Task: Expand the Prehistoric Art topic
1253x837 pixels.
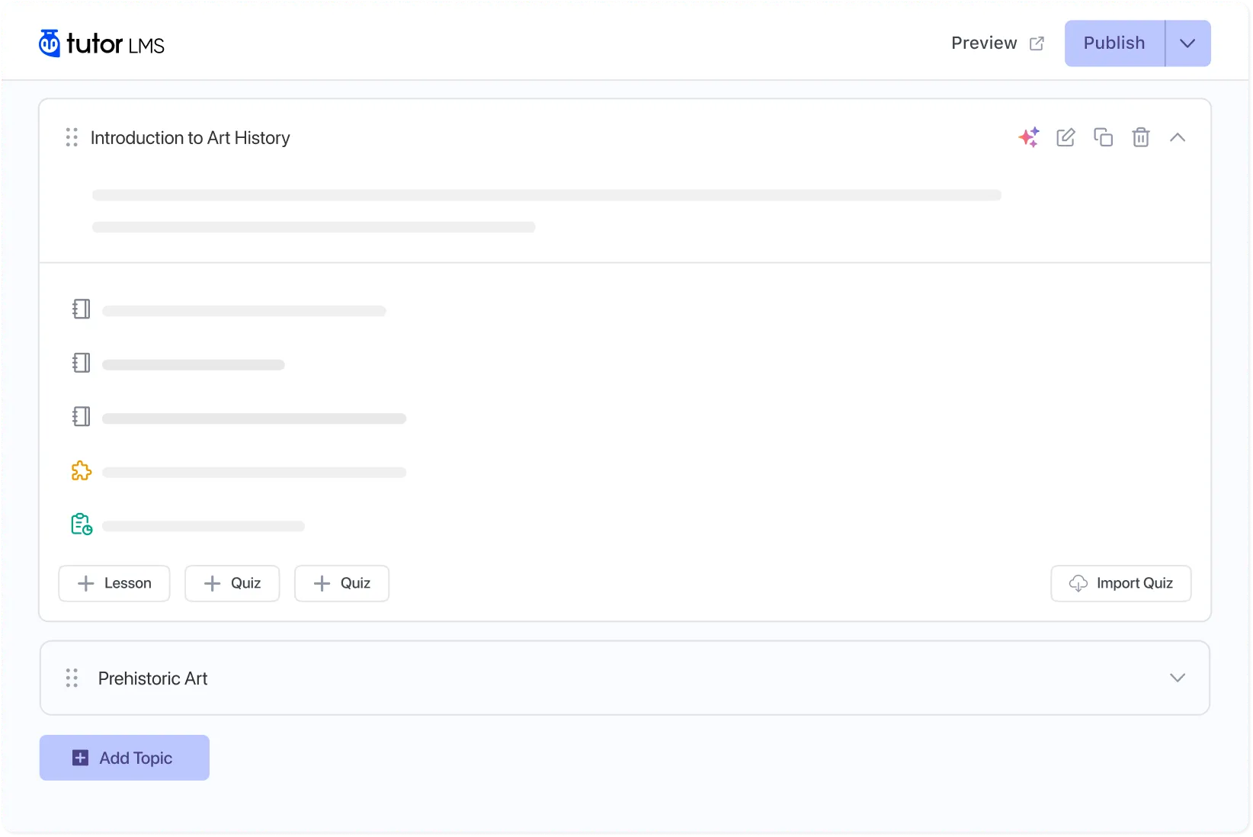Action: point(1178,678)
